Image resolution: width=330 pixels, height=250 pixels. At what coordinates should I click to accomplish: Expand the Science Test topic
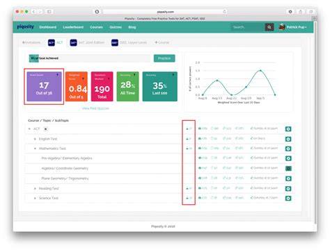35,198
